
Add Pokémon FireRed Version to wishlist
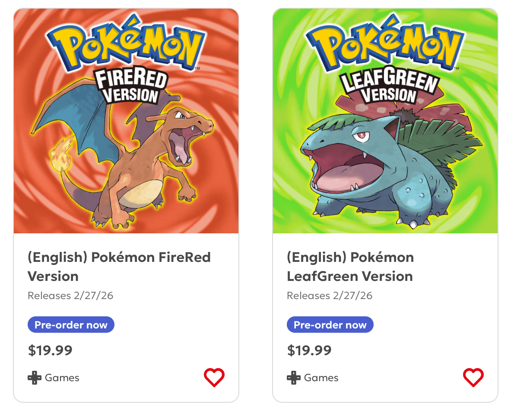click(214, 378)
